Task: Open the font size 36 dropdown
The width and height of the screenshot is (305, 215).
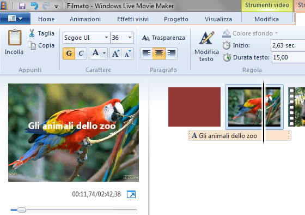Action: tap(130, 38)
